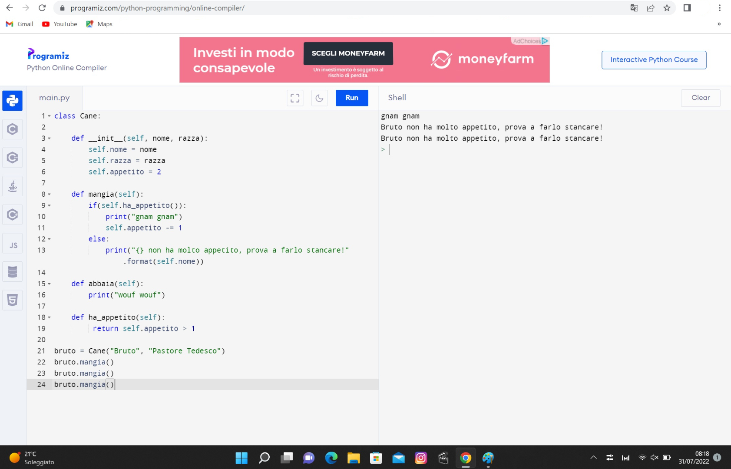Select the Python compiler in sidebar
Viewport: 731px width, 469px height.
(12, 101)
